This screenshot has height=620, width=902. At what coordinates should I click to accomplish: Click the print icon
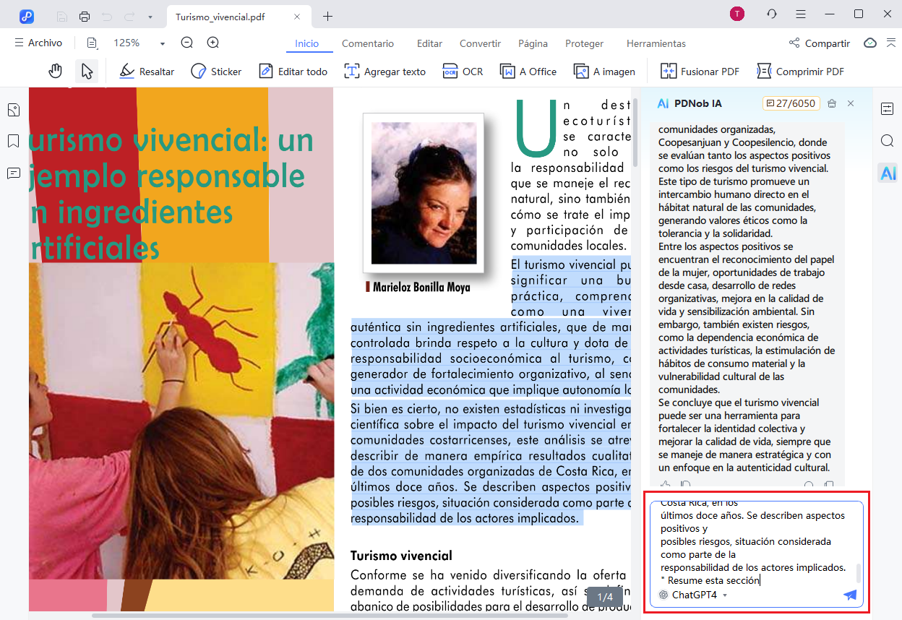85,17
